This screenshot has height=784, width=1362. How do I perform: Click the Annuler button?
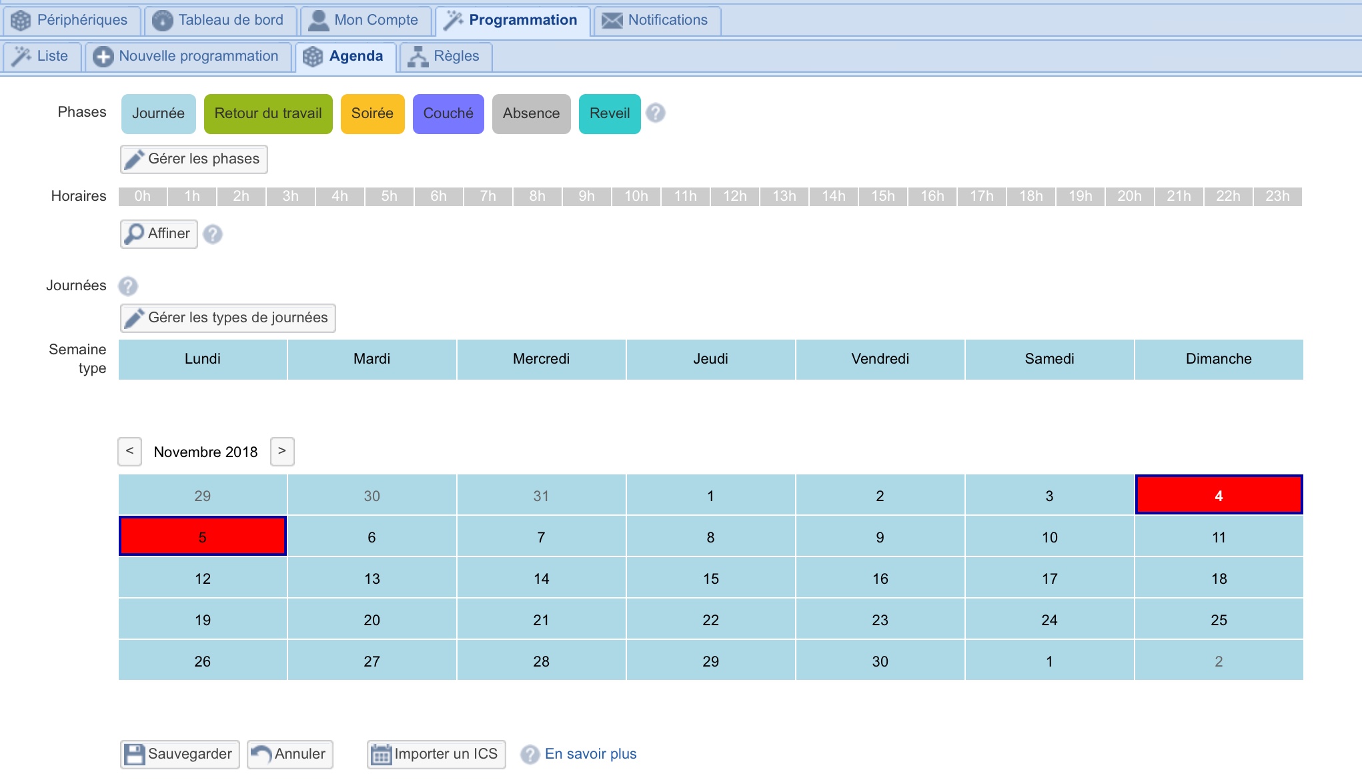tap(290, 755)
